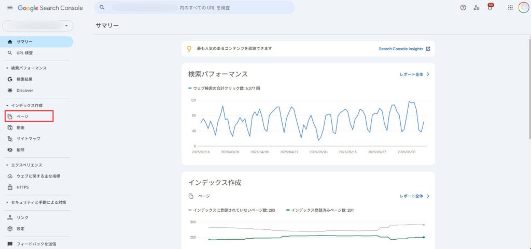Screen dimensions: 531x249
Task: Open the hamburger main menu
Action: tap(10, 7)
